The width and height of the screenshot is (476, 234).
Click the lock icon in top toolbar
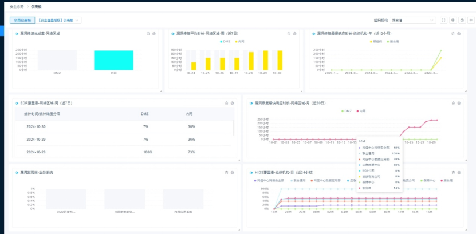pyautogui.click(x=462, y=20)
